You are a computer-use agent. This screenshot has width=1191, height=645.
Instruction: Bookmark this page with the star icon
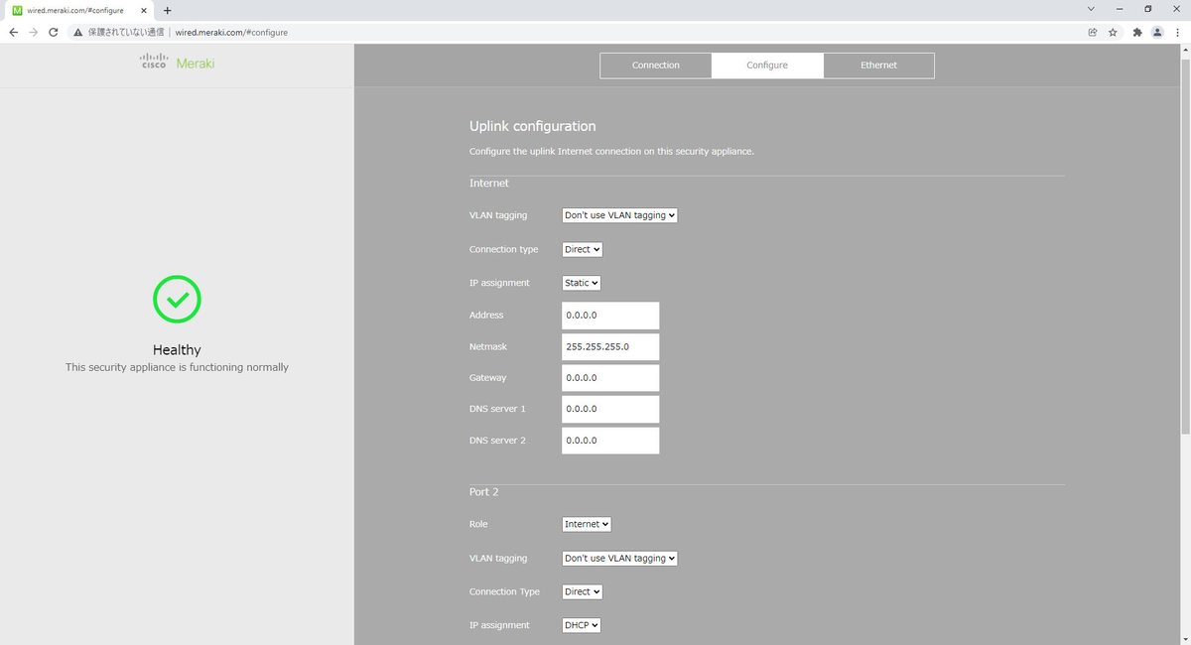pyautogui.click(x=1115, y=32)
